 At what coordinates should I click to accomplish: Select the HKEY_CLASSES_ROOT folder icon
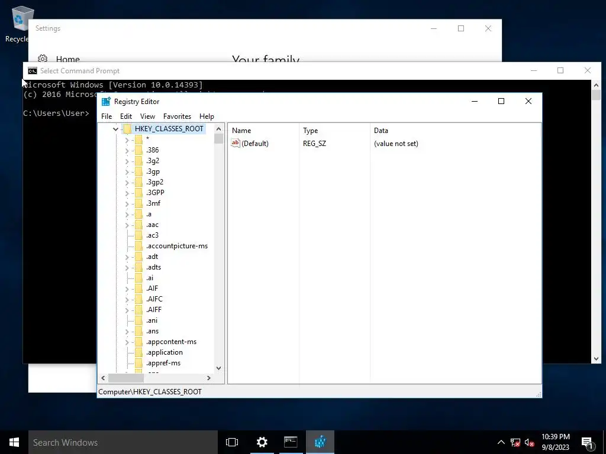128,128
